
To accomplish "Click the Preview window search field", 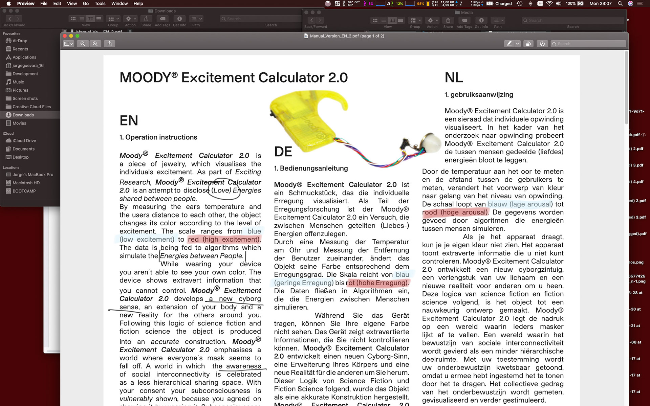I will coord(588,44).
